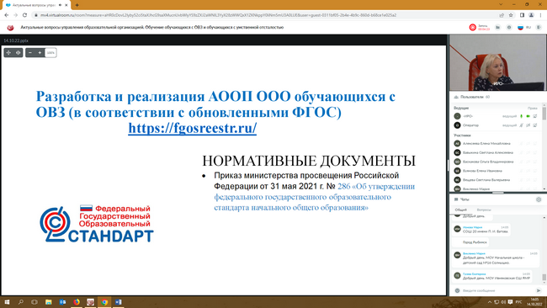
Task: Click the send message arrow icon
Action: [539, 290]
